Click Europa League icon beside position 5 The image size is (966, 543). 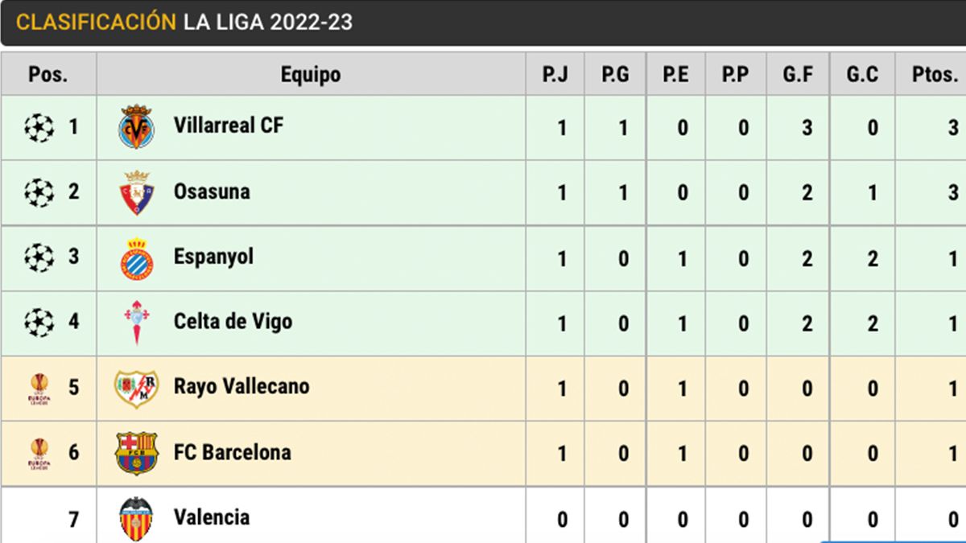pyautogui.click(x=39, y=388)
